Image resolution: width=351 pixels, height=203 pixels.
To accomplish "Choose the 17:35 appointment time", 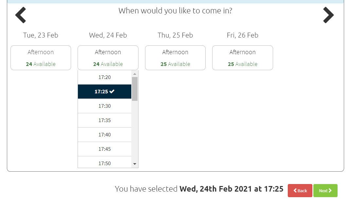I will pyautogui.click(x=104, y=120).
